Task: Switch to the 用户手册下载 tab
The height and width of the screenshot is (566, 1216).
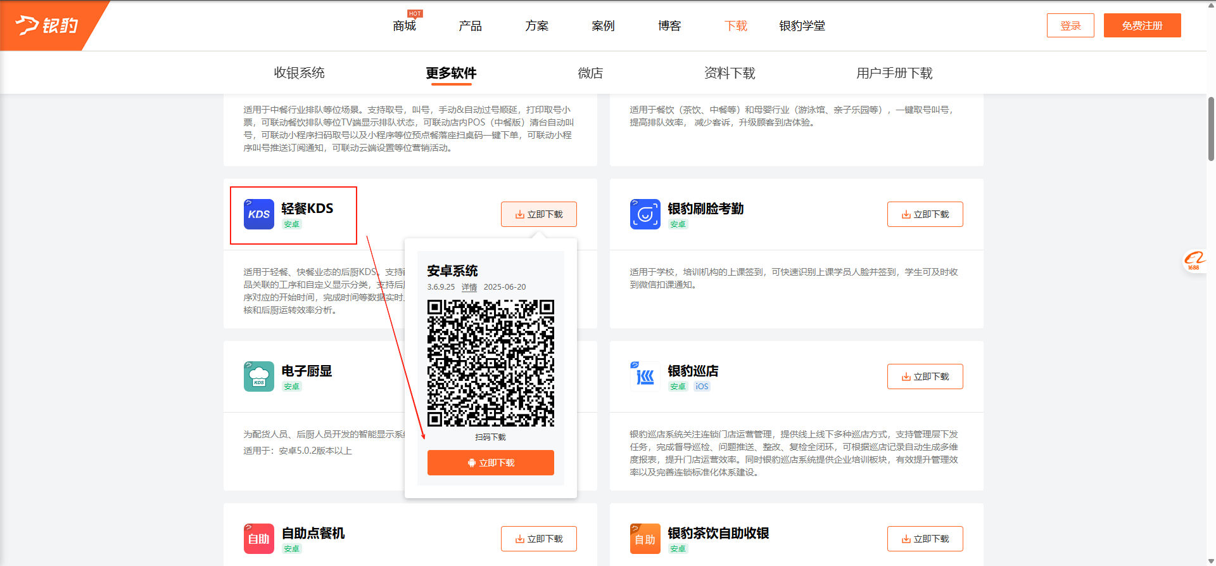Action: (894, 73)
